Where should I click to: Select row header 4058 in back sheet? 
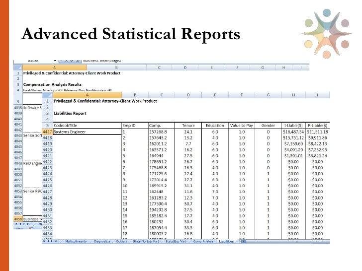(18, 219)
